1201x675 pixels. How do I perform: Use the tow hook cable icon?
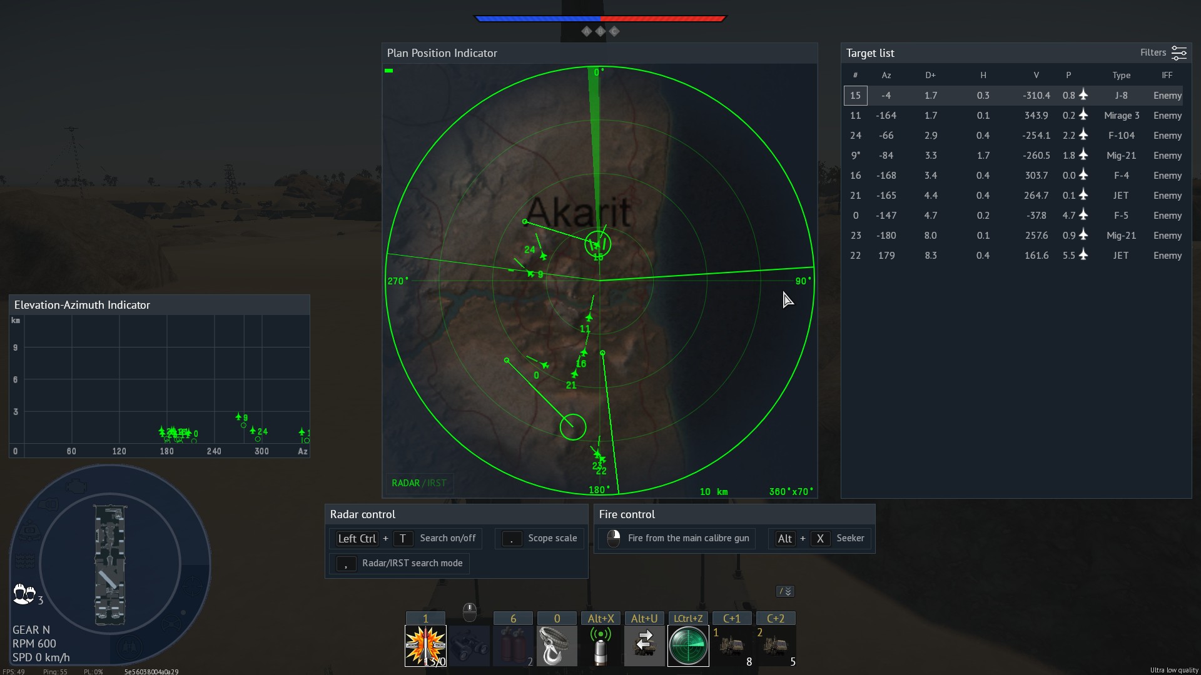[x=557, y=646]
